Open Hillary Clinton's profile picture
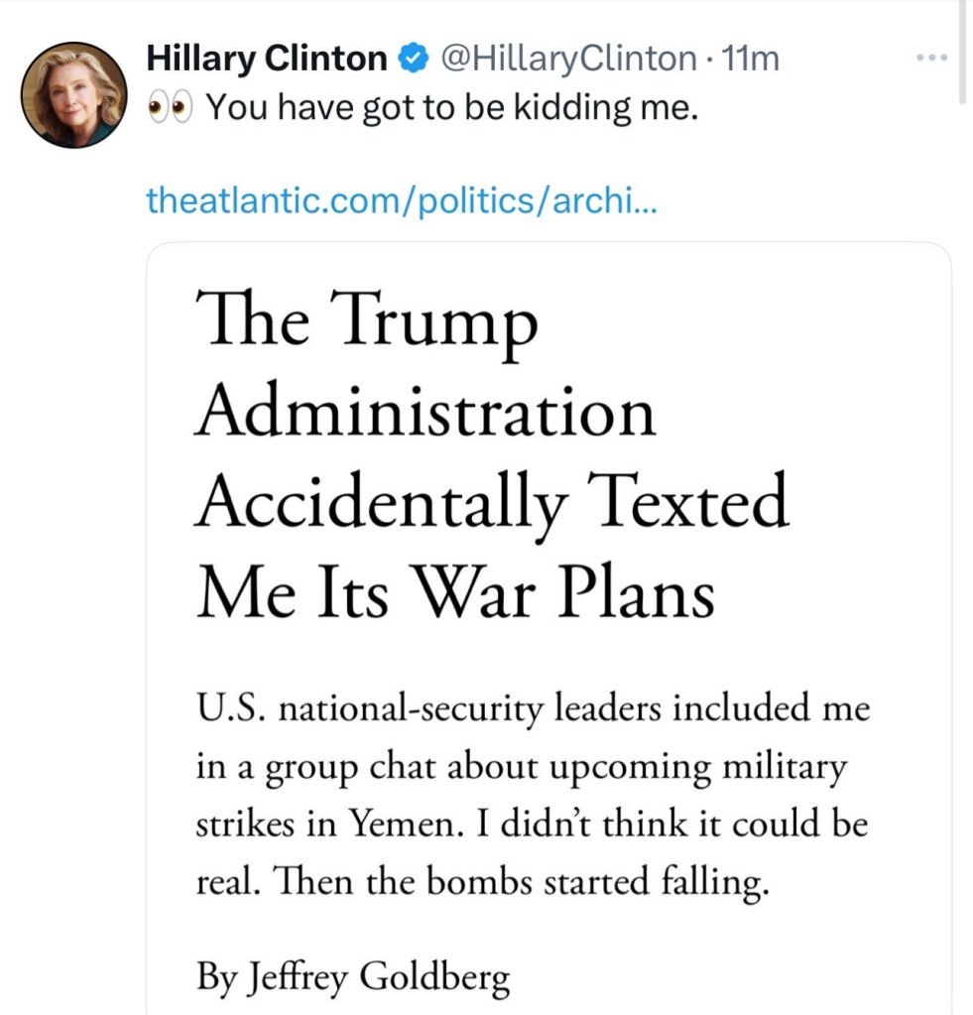Screen dimensions: 973x1015 [x=74, y=96]
